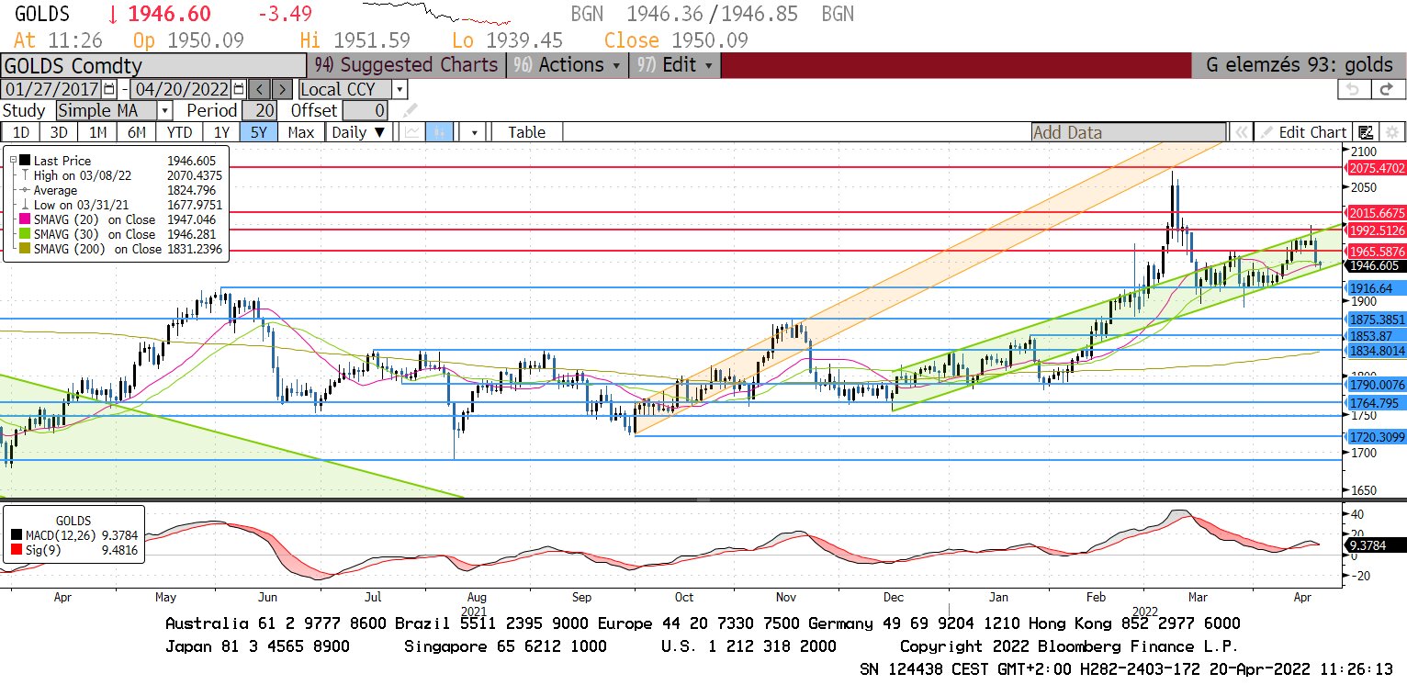Image resolution: width=1407 pixels, height=696 pixels.
Task: Open the Actions dropdown menu
Action: [567, 65]
